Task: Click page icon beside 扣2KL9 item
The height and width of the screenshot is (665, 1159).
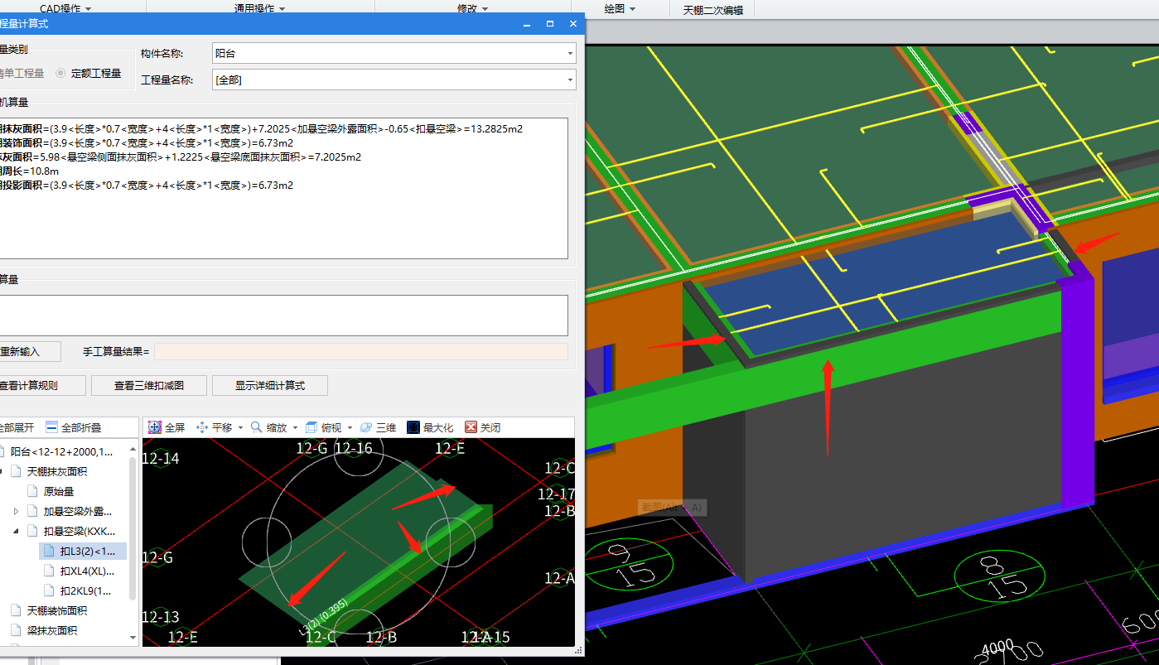Action: tap(49, 590)
